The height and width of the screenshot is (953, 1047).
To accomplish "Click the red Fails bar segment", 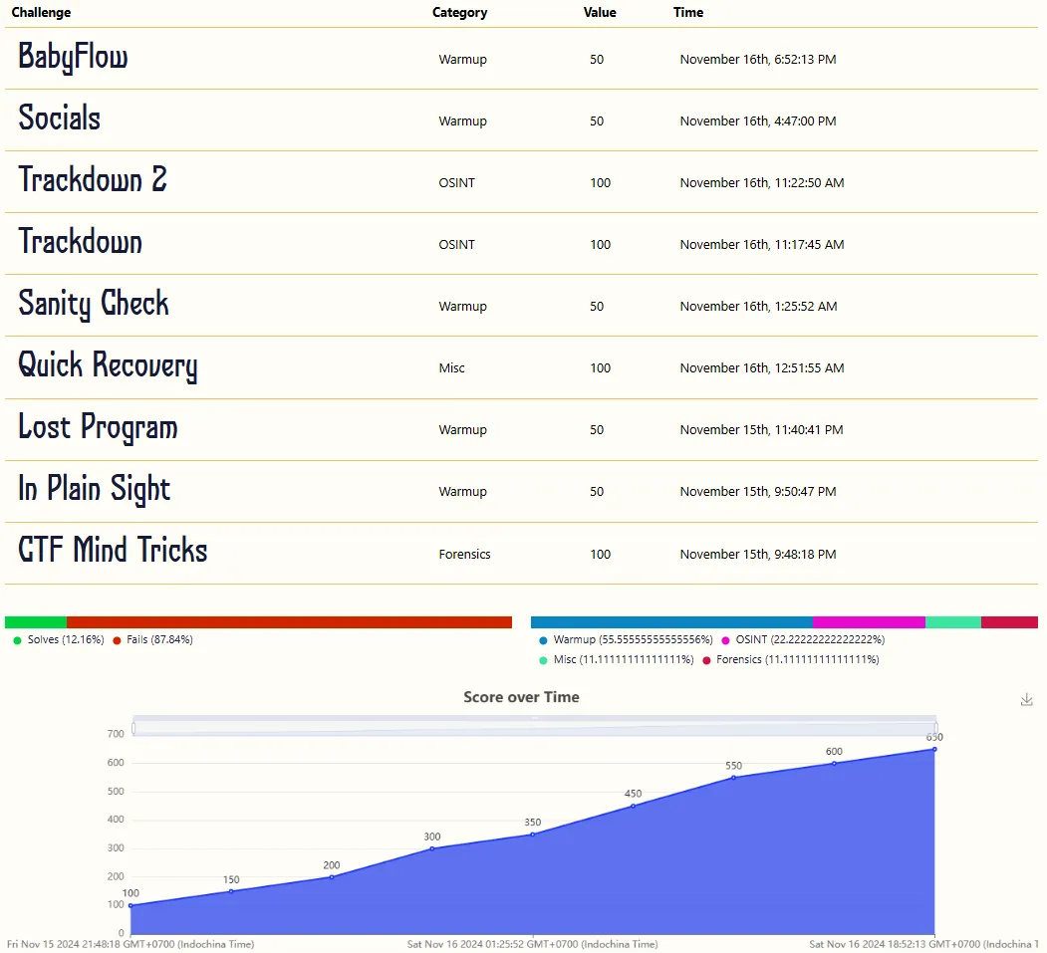I will (x=289, y=622).
